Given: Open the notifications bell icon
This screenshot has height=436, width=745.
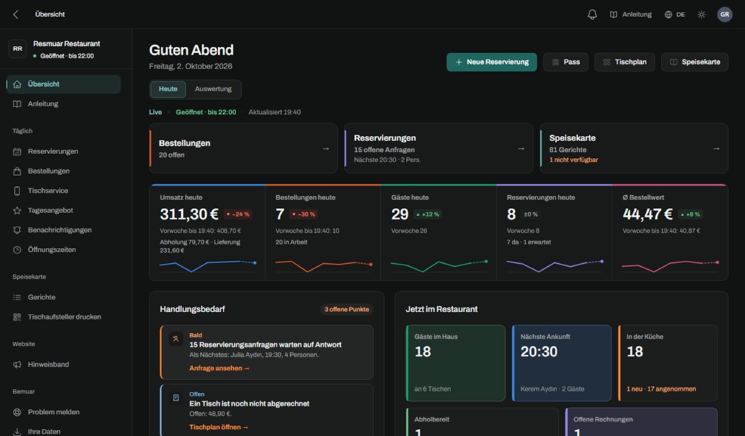Looking at the screenshot, I should [x=592, y=14].
